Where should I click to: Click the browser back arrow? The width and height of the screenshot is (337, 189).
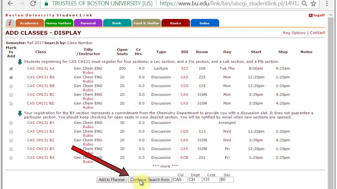click(10, 3)
